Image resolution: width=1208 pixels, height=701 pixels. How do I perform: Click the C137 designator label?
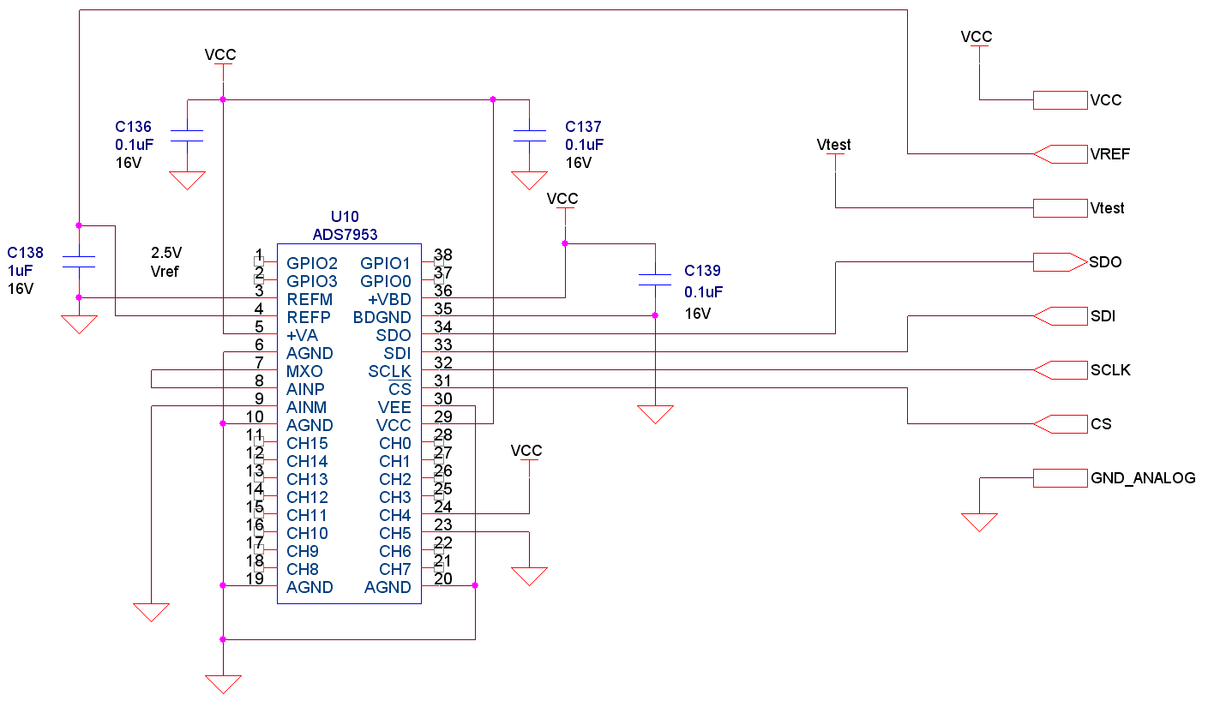pos(583,127)
